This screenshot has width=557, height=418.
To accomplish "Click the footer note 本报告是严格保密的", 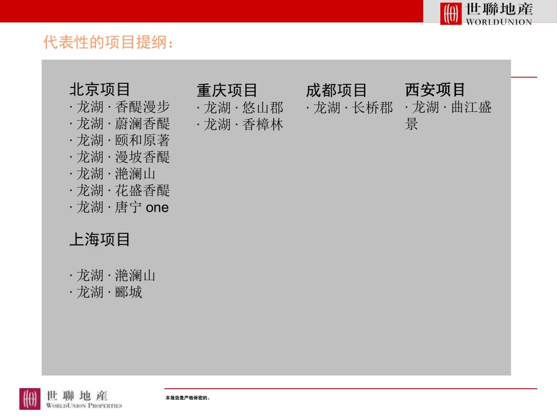I will [x=188, y=397].
